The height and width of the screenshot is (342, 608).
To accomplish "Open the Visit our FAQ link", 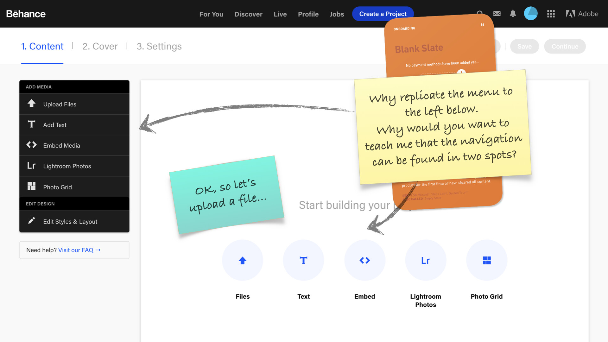I will [79, 250].
